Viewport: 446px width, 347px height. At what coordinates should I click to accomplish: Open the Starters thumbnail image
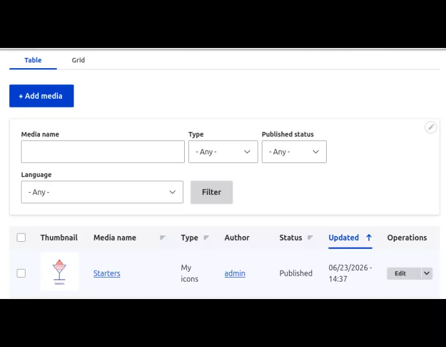coord(60,271)
